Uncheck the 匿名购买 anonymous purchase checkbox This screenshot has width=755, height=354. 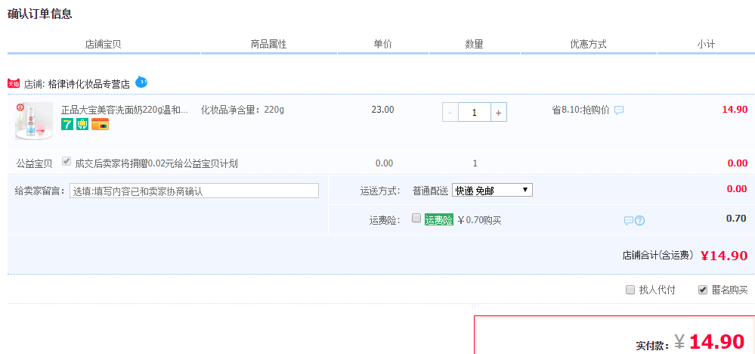703,290
